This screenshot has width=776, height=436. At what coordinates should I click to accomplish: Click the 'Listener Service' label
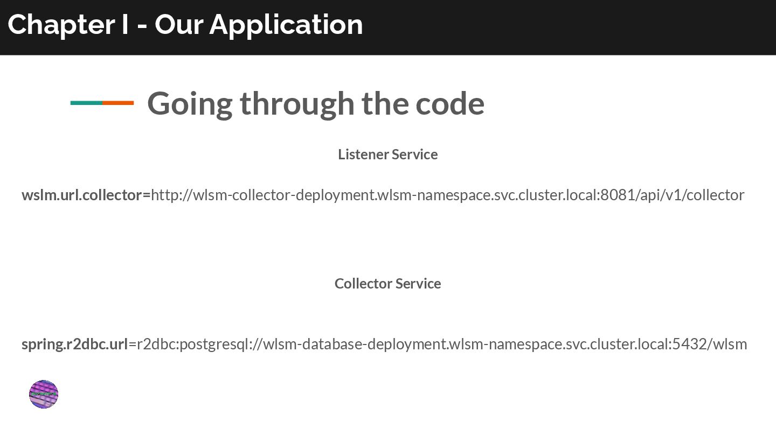coord(387,154)
